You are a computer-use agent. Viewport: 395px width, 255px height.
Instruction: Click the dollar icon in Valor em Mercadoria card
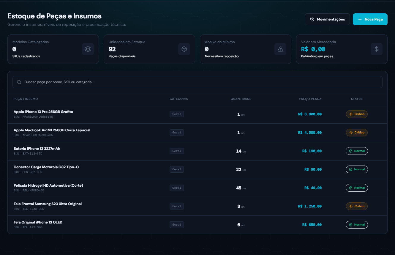377,49
